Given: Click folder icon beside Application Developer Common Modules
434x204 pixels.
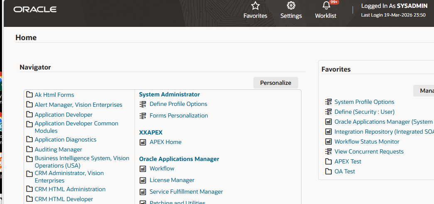Looking at the screenshot, I should [x=29, y=124].
